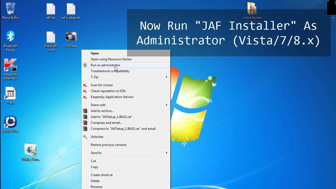
Task: Click WinRAR icon beside Add to "JAFSetup_1.98.62.rar"
Action: 85,117
